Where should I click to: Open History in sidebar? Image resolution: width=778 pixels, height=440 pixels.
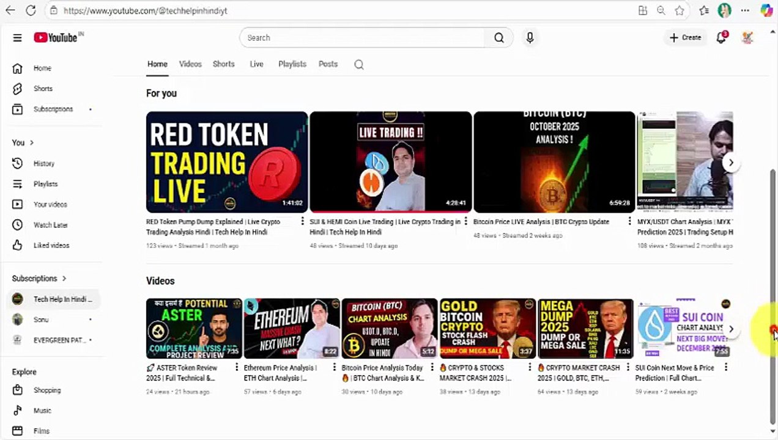tap(53, 164)
